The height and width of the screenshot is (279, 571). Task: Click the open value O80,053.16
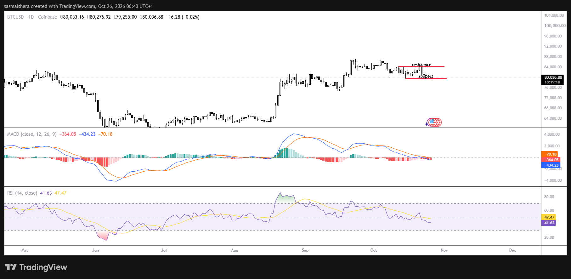(x=72, y=17)
